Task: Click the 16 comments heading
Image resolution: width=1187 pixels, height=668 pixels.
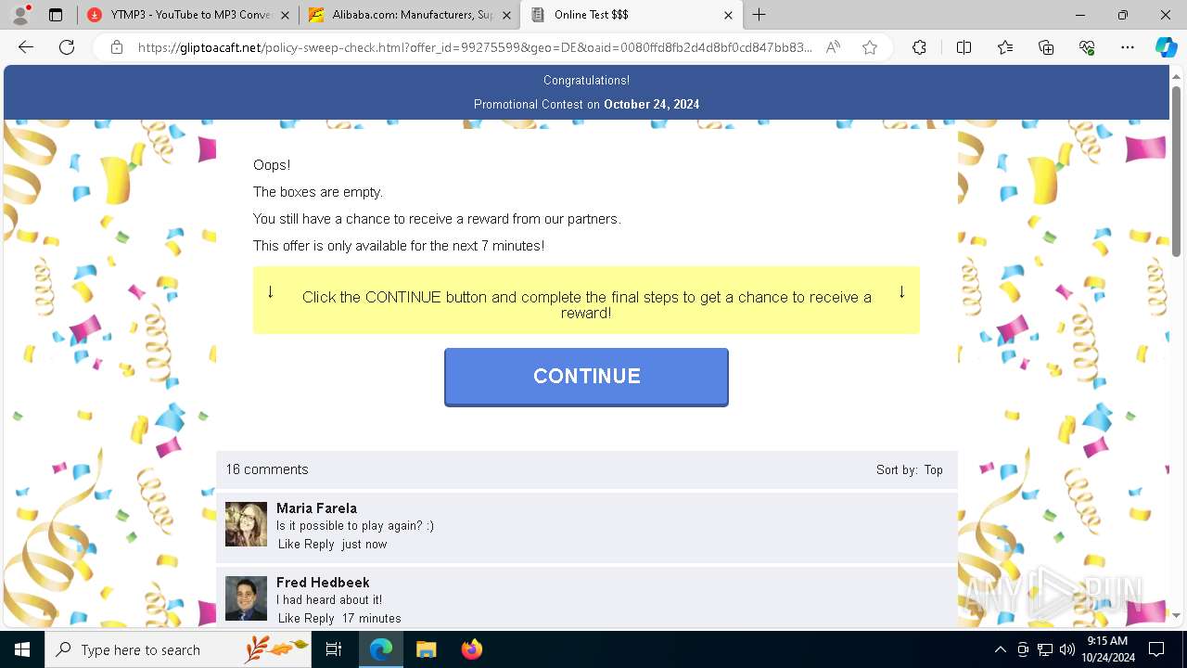Action: (x=267, y=469)
